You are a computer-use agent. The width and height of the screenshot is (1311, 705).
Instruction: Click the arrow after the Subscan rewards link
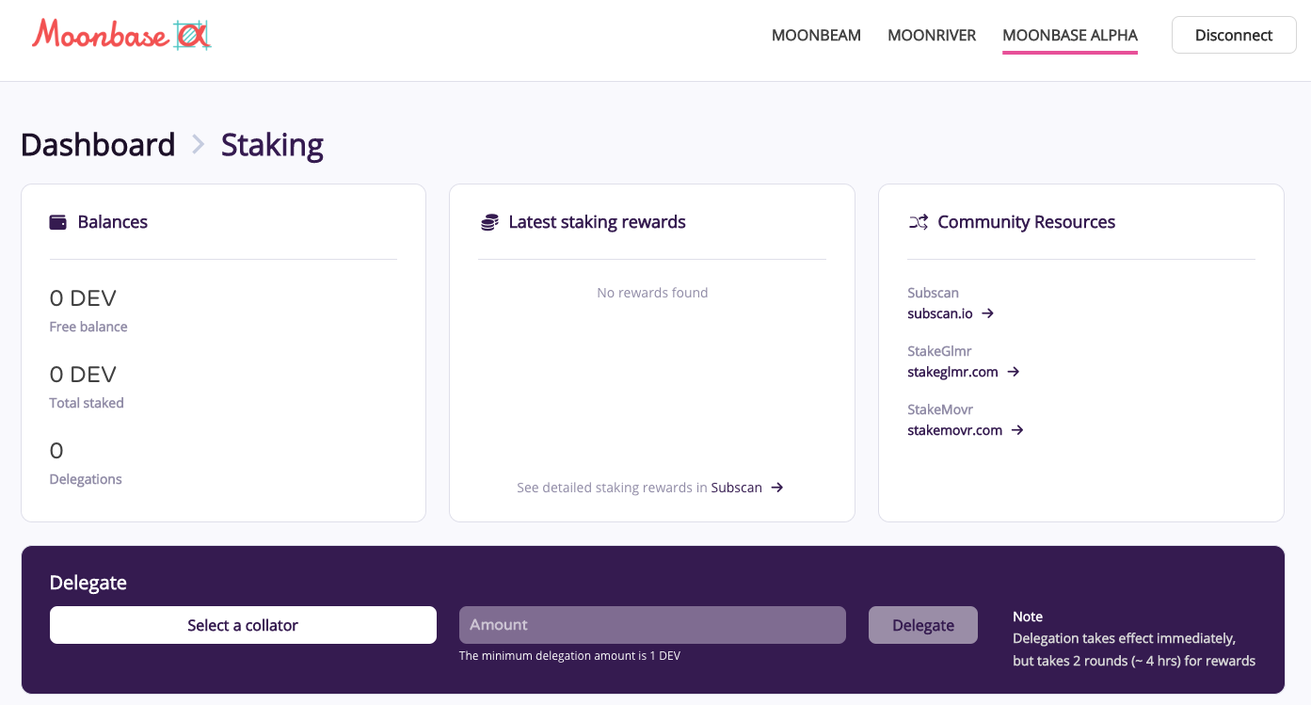777,488
